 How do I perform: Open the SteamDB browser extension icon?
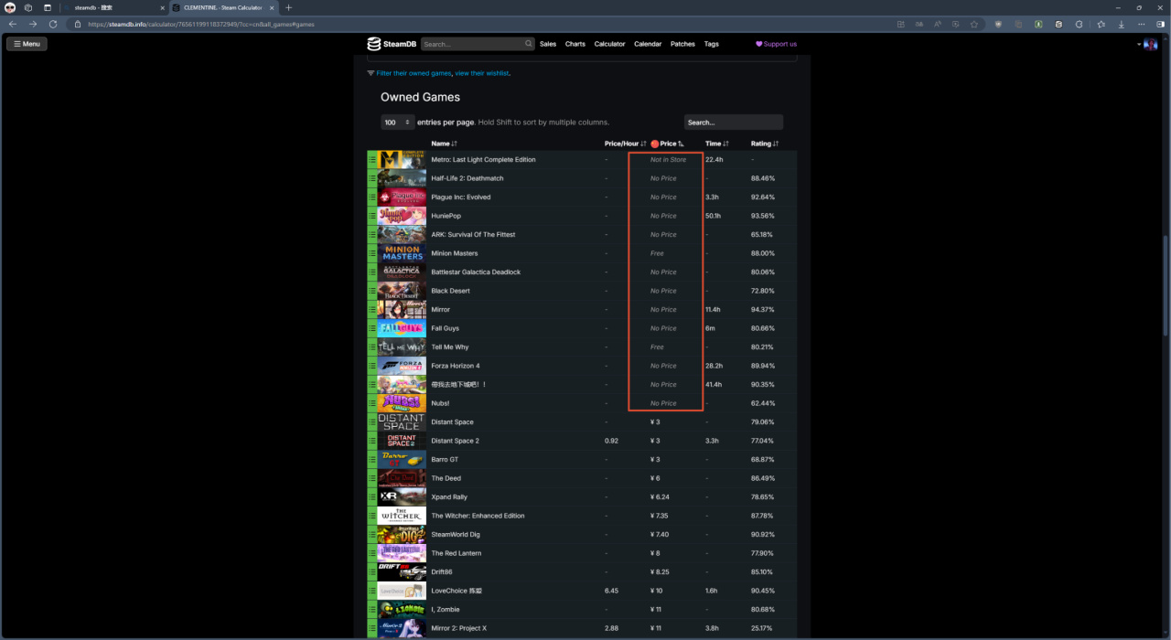pyautogui.click(x=1059, y=24)
